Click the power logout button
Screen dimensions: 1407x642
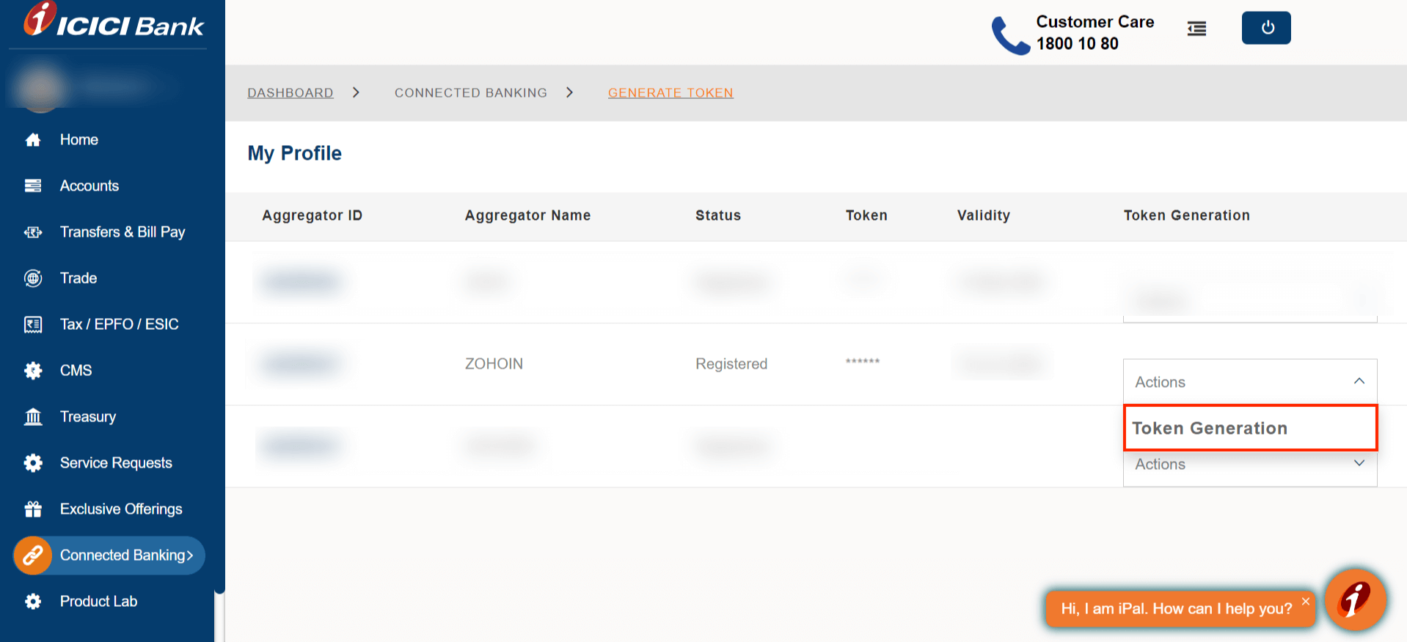pos(1266,28)
